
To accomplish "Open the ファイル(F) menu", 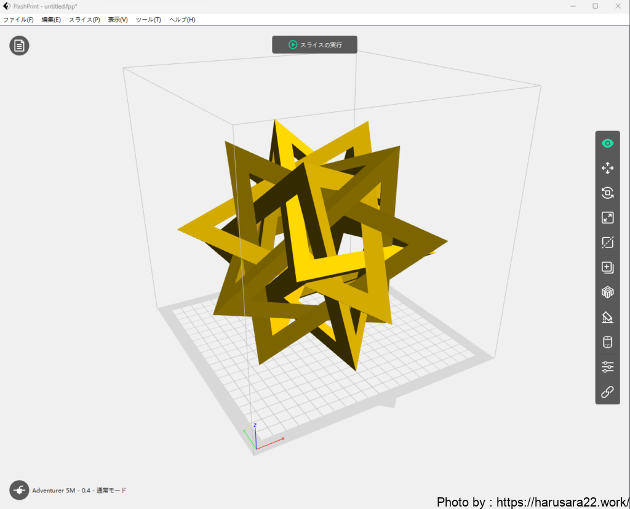I will tap(18, 20).
